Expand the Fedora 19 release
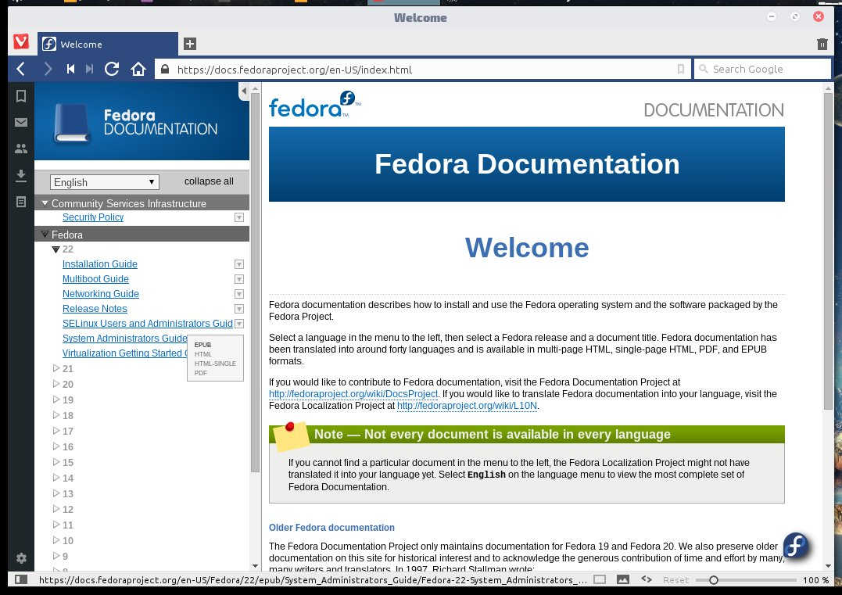The image size is (842, 595). coord(56,400)
